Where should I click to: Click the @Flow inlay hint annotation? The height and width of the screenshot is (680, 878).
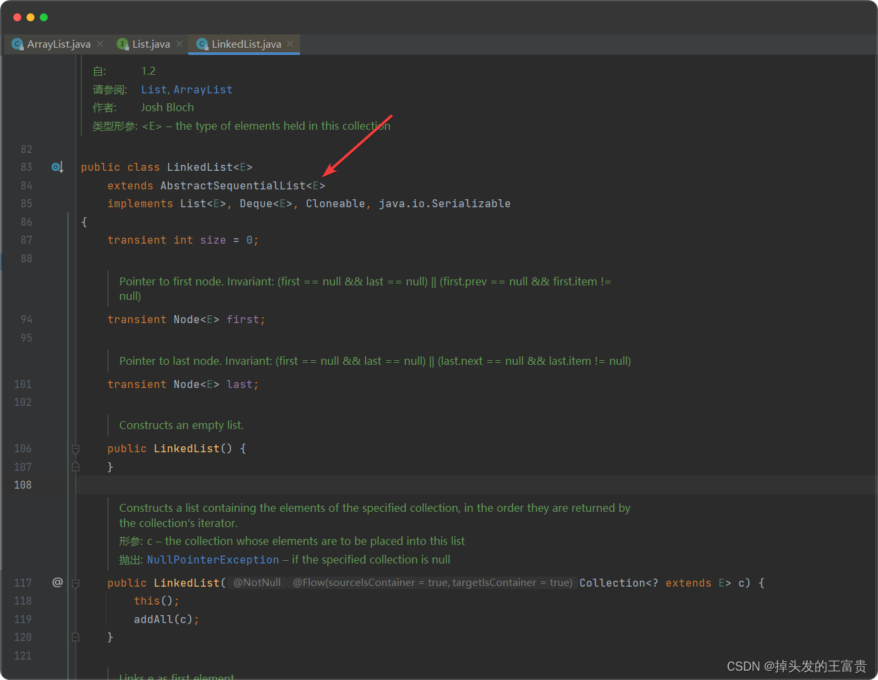[432, 583]
